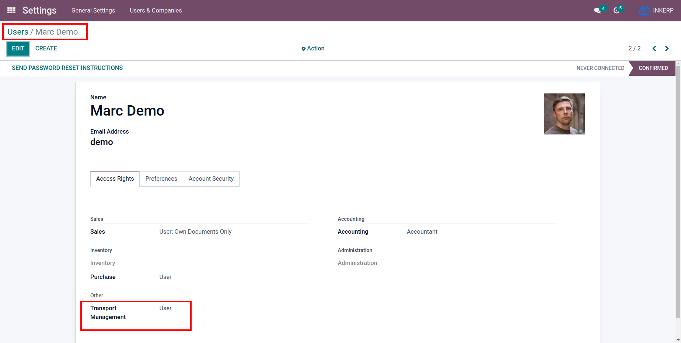Open the activities clock icon
681x343 pixels.
point(617,11)
